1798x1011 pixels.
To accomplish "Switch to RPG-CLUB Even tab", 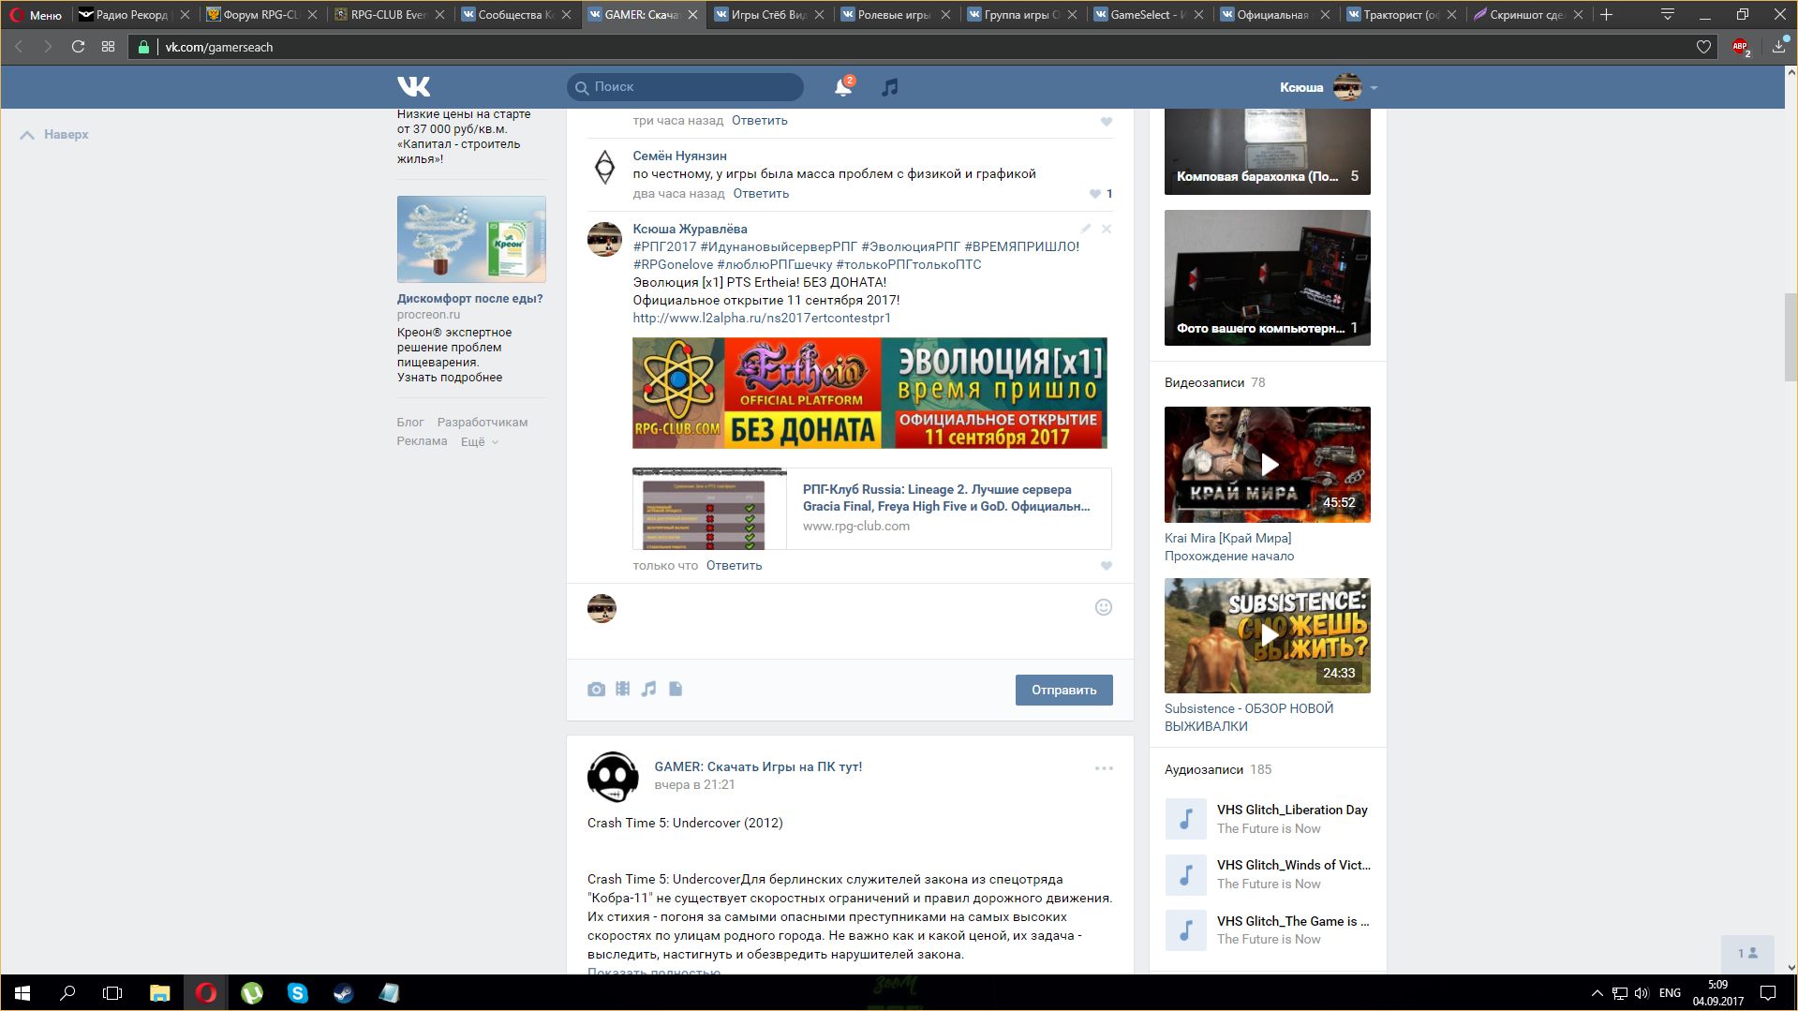I will click(x=389, y=15).
